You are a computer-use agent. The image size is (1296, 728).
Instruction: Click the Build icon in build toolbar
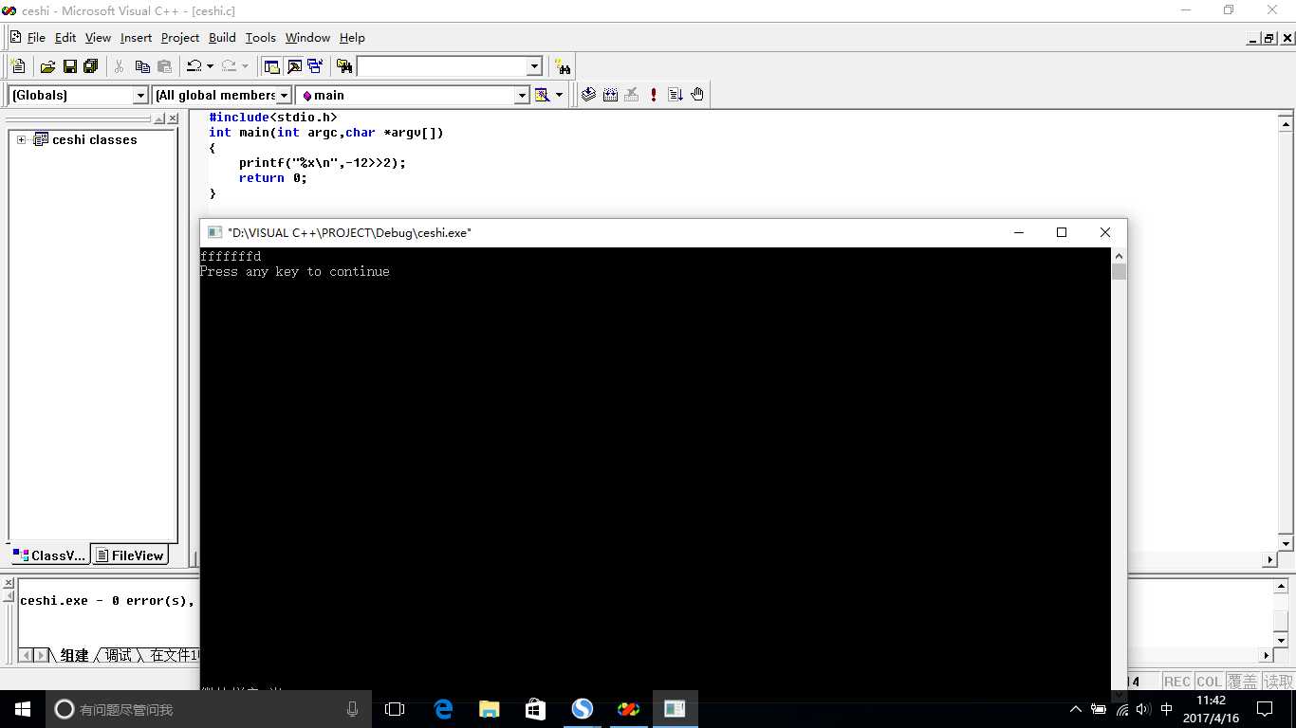(x=610, y=95)
